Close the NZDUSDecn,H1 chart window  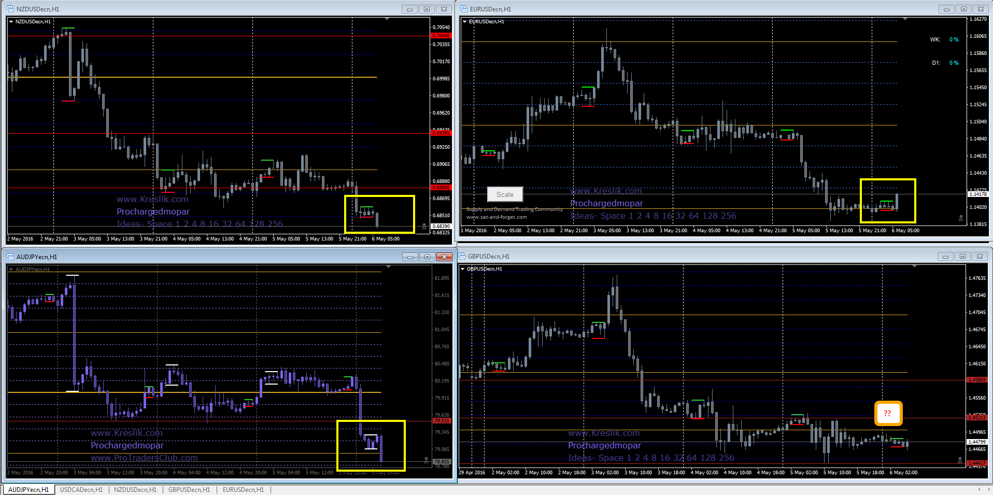pos(444,9)
